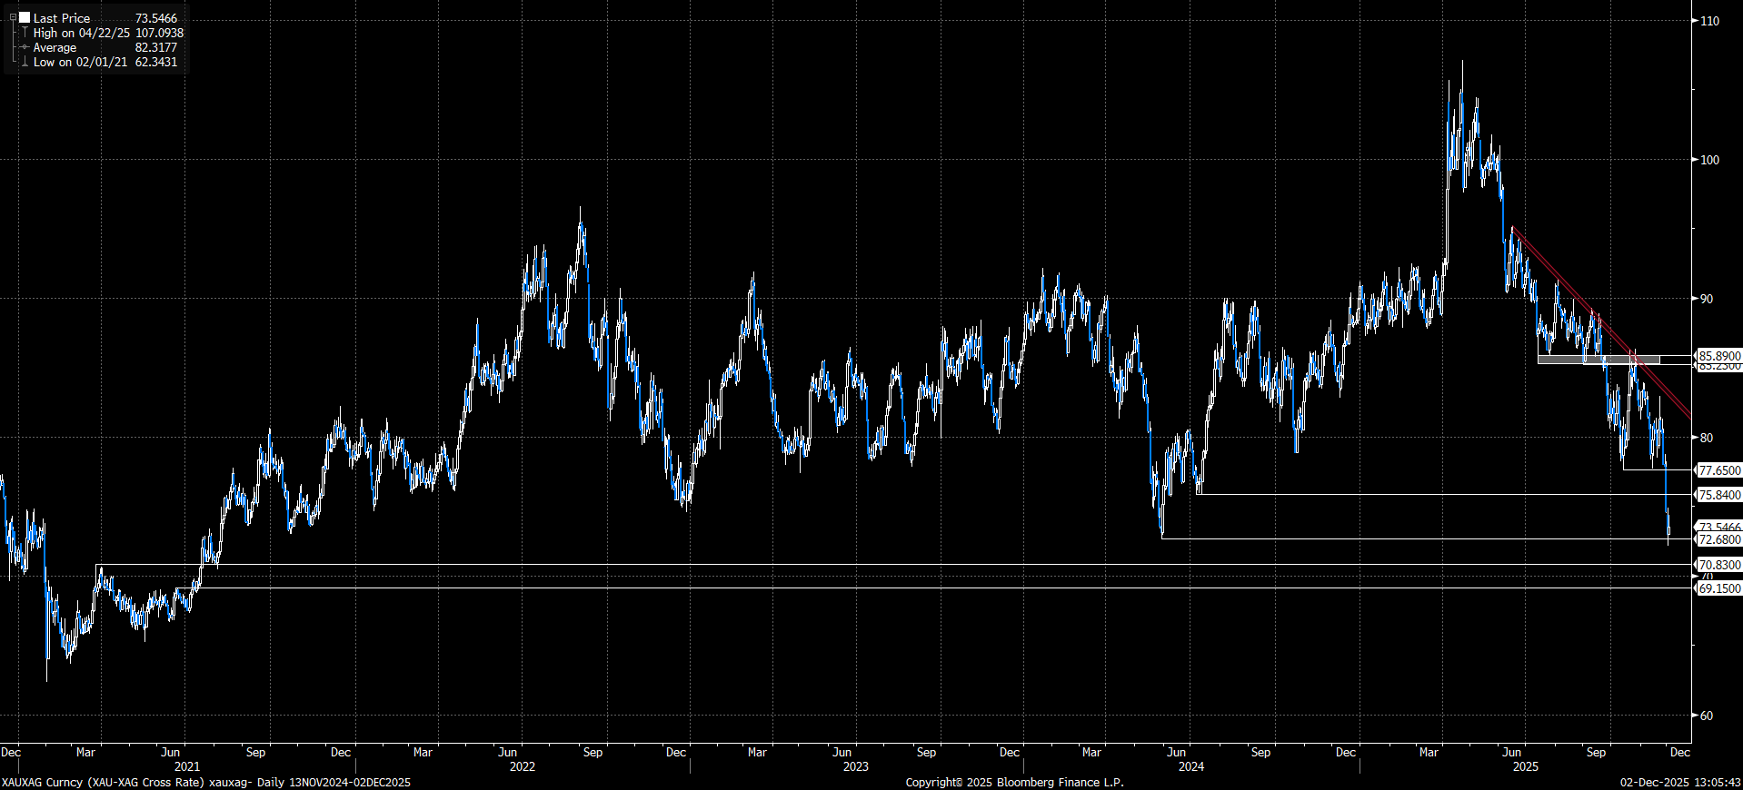Select the 69.1500 price level tag
The image size is (1743, 790).
[1718, 588]
